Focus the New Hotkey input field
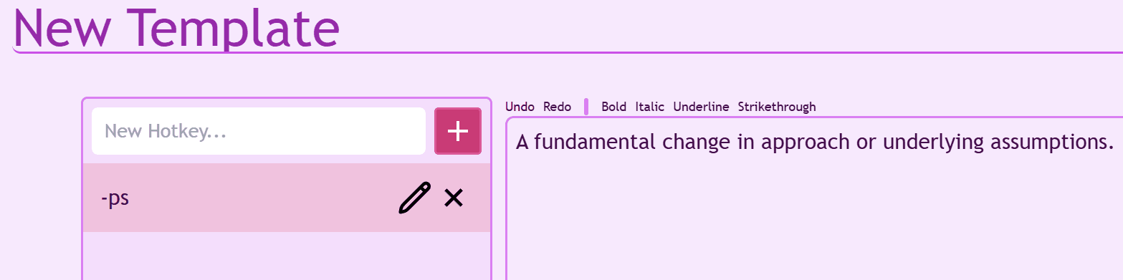Image resolution: width=1123 pixels, height=280 pixels. (259, 131)
